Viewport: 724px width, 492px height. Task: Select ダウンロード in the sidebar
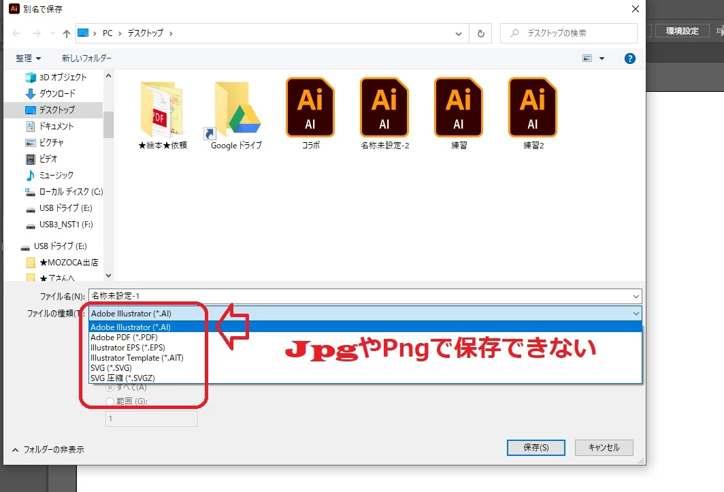coord(50,93)
